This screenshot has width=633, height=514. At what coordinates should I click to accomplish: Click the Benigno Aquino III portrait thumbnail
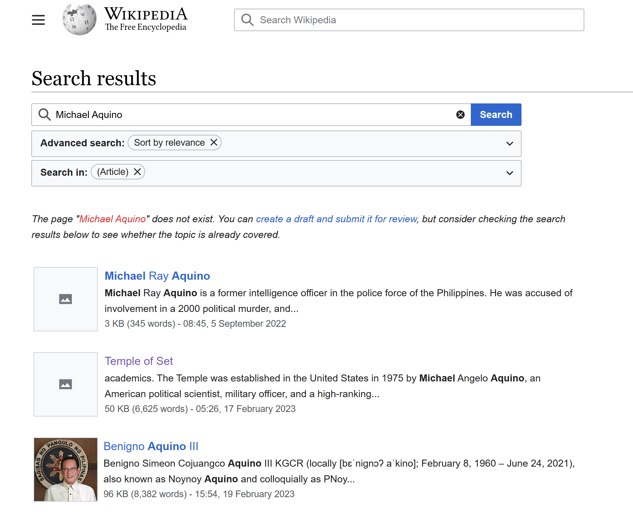point(66,470)
